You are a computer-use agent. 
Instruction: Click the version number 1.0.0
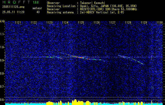pos(36,2)
